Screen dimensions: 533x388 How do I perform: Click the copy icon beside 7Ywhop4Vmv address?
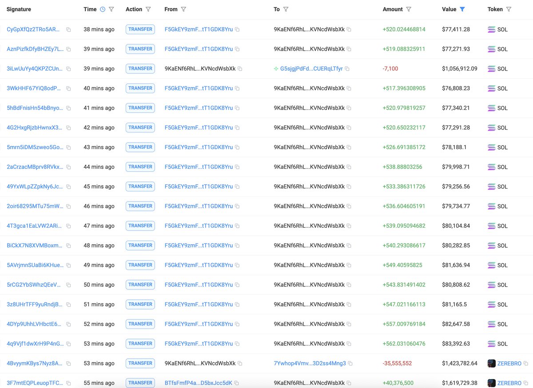(x=350, y=363)
